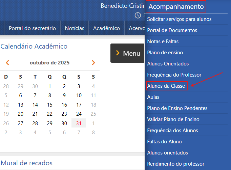Advance to next month in the calendar
This screenshot has height=170, width=231.
click(x=93, y=63)
